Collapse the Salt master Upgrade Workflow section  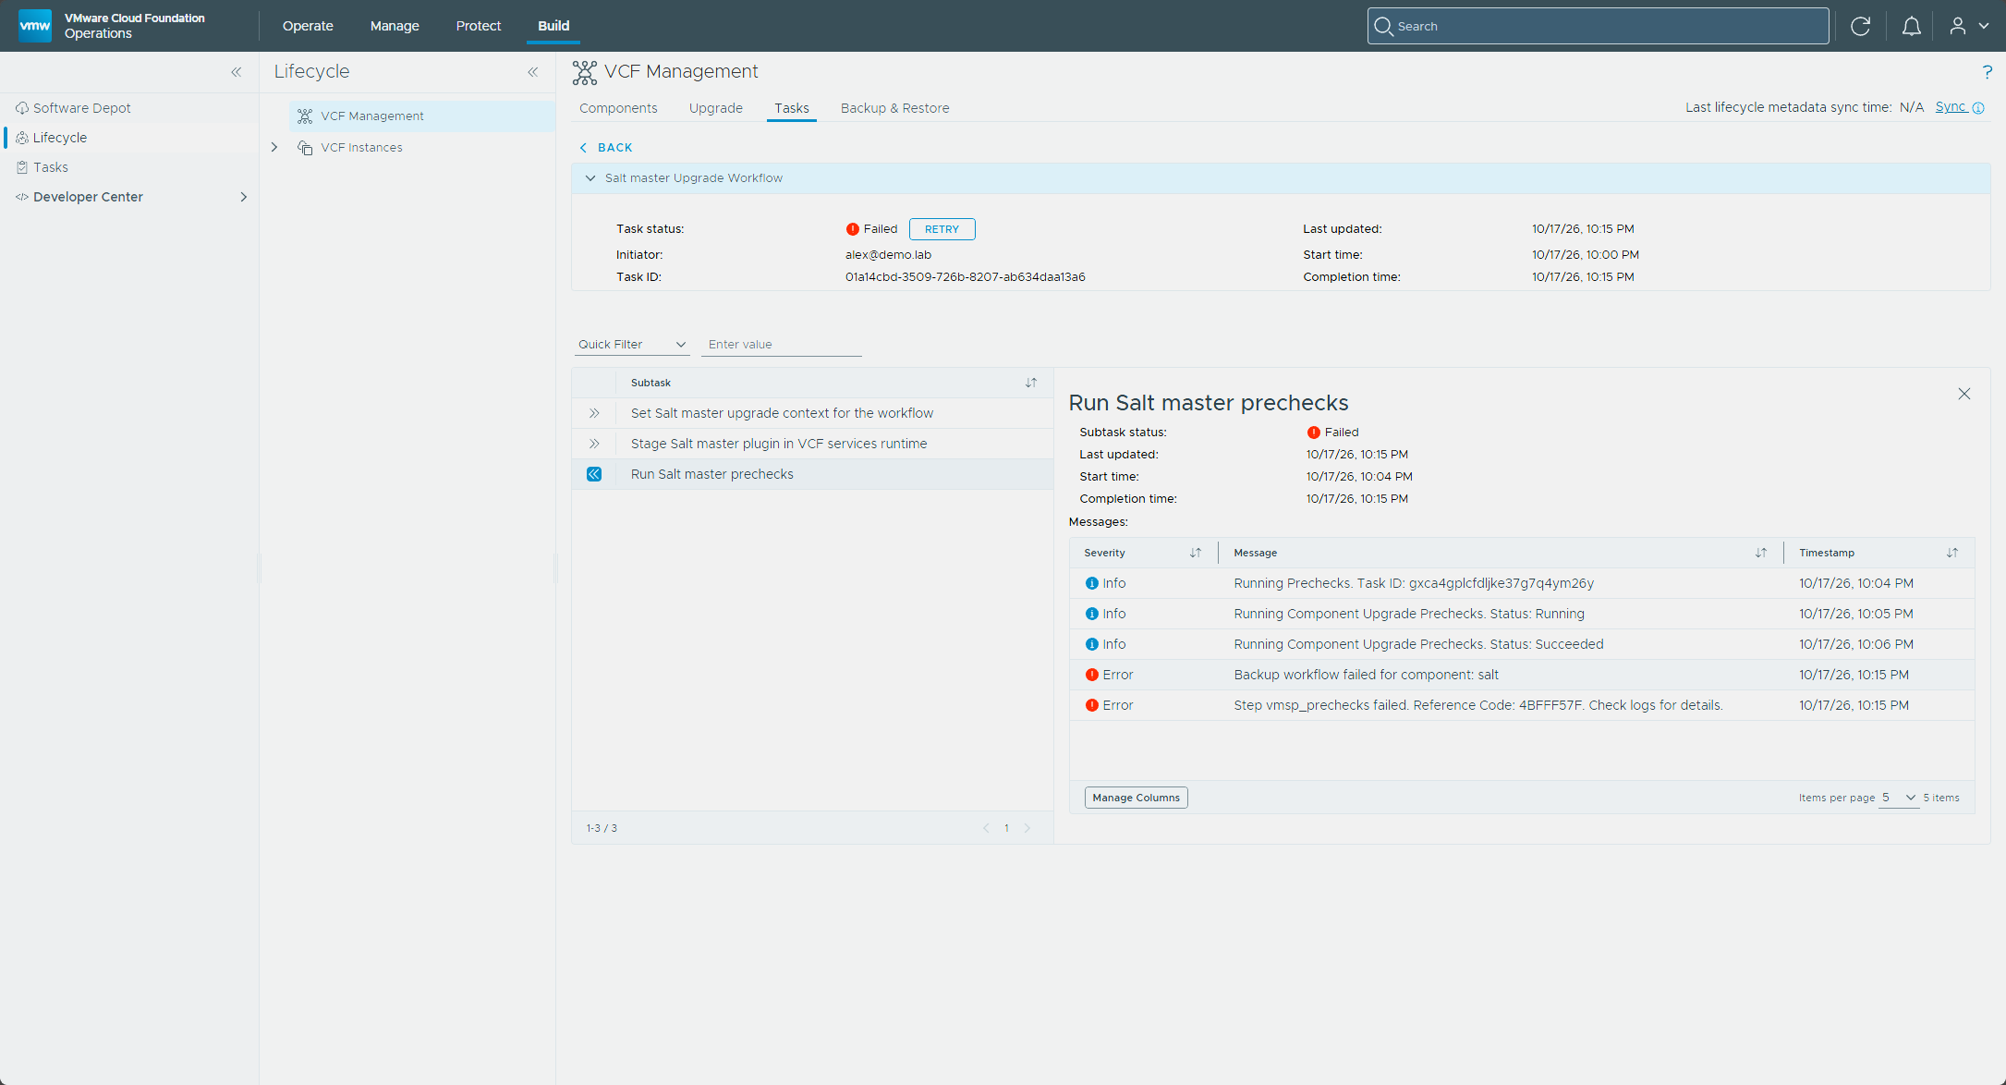pyautogui.click(x=590, y=178)
